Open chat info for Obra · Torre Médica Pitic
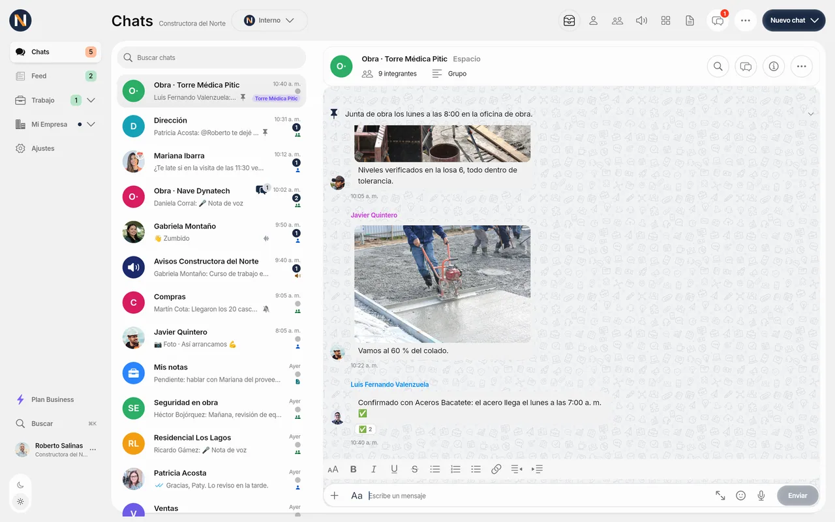The height and width of the screenshot is (522, 835). [x=774, y=66]
